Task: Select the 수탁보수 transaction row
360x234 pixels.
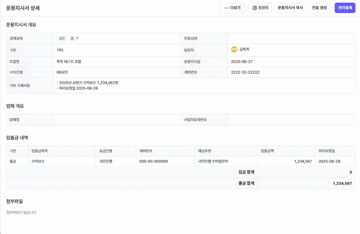Action: 38,161
